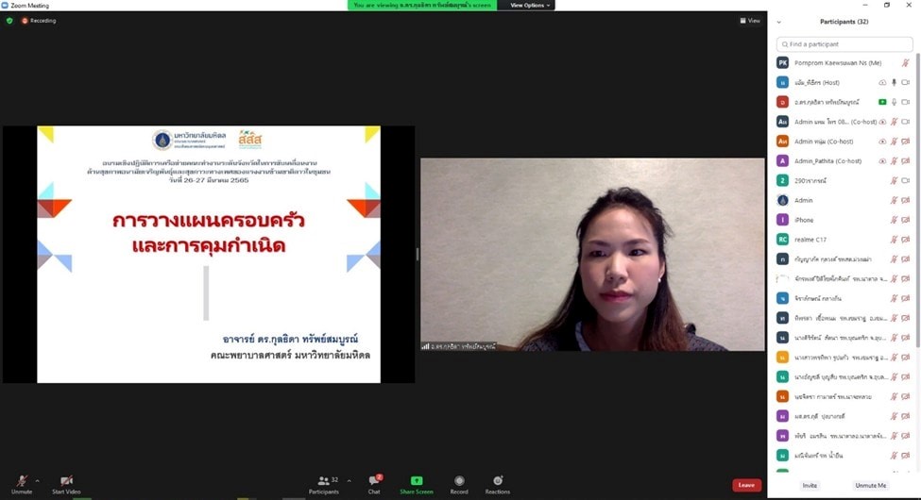Click muted mic icon on iPhone row
This screenshot has height=500, width=921.
pos(894,220)
